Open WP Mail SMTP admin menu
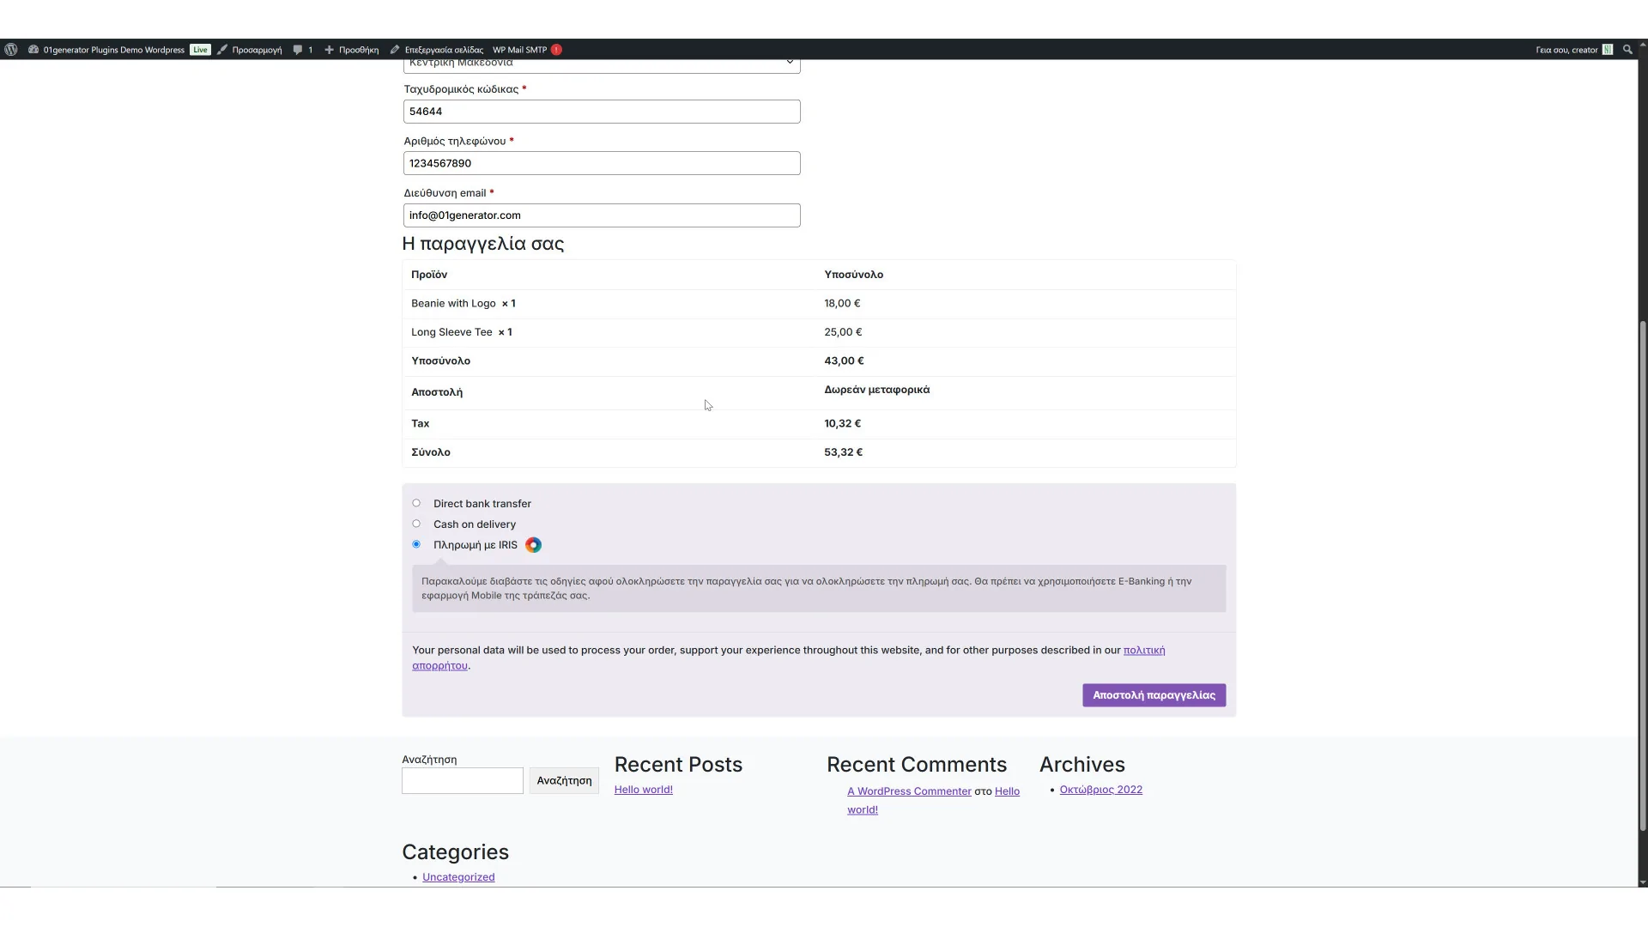1648x927 pixels. coord(519,50)
